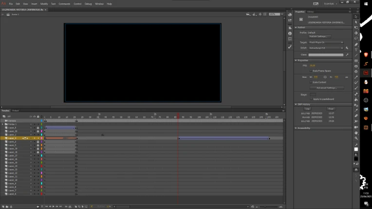The height and width of the screenshot is (209, 372).
Task: Click the Stage color swatch
Action: point(313,94)
